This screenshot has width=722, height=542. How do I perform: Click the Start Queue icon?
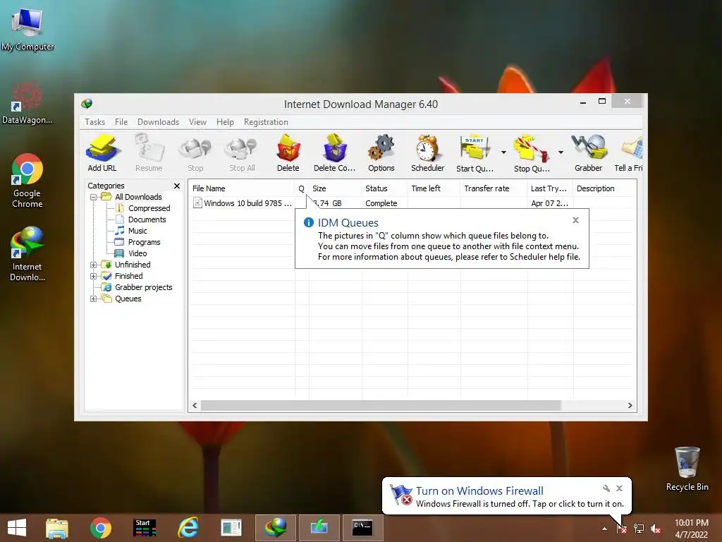click(475, 153)
